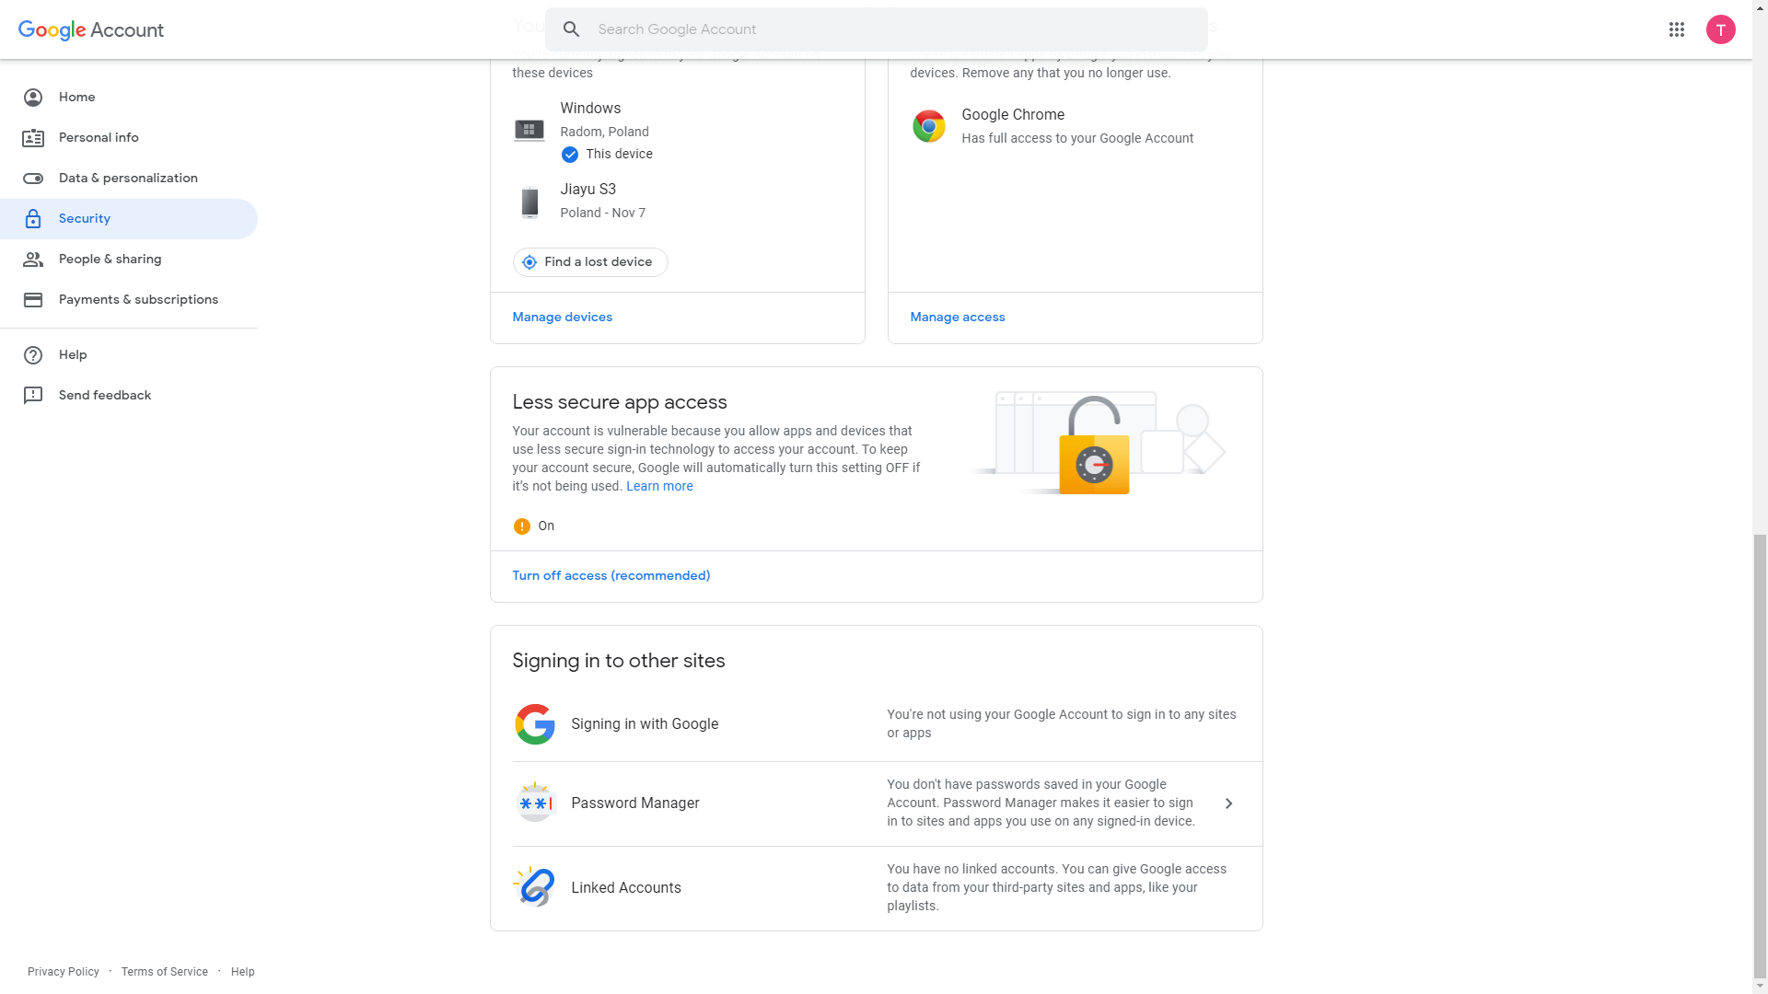Go to Home in sidebar
Viewport: 1768px width, 994px height.
[x=129, y=98]
